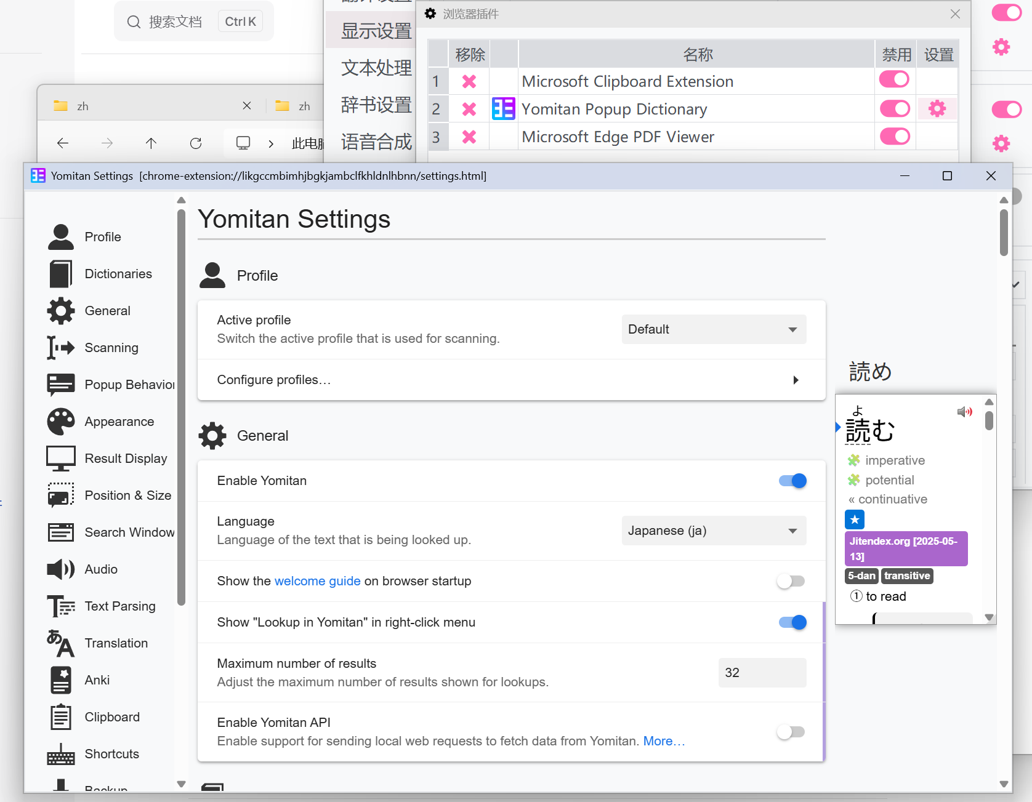This screenshot has width=1032, height=802.
Task: Expand Configure profiles arrow
Action: (796, 380)
